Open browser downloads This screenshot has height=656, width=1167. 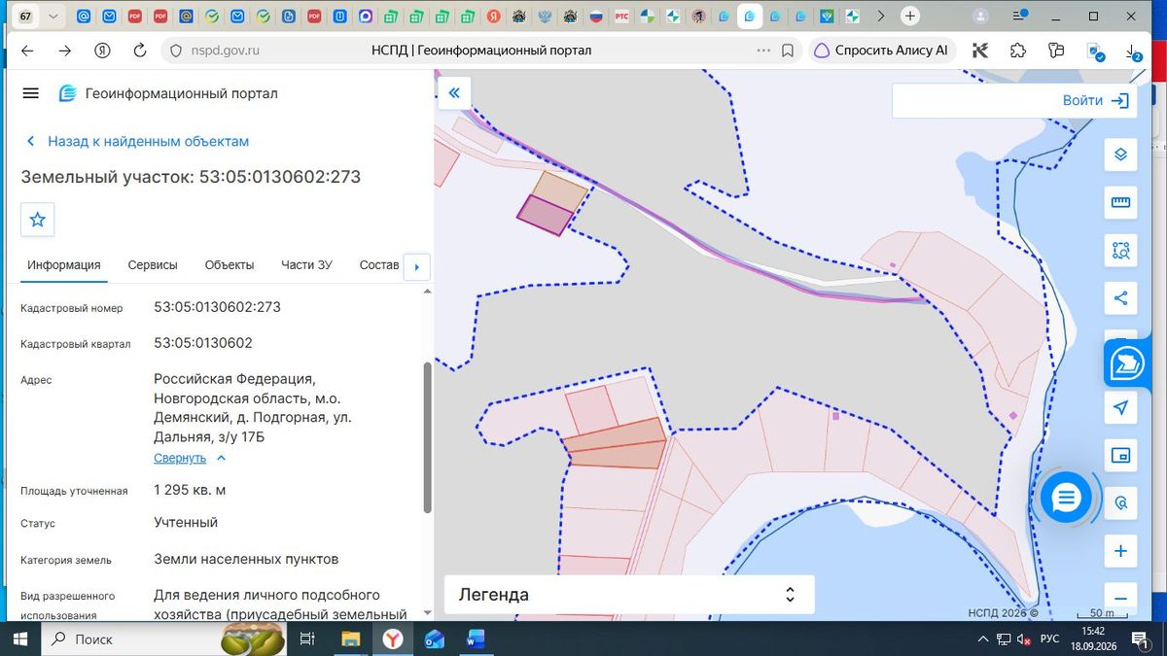1132,52
